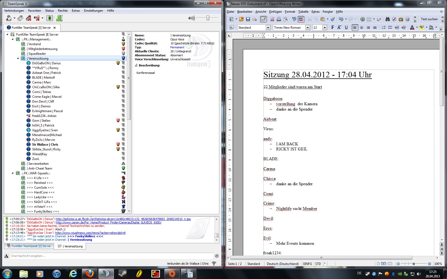Click the Permanent channel type link

[x=177, y=47]
